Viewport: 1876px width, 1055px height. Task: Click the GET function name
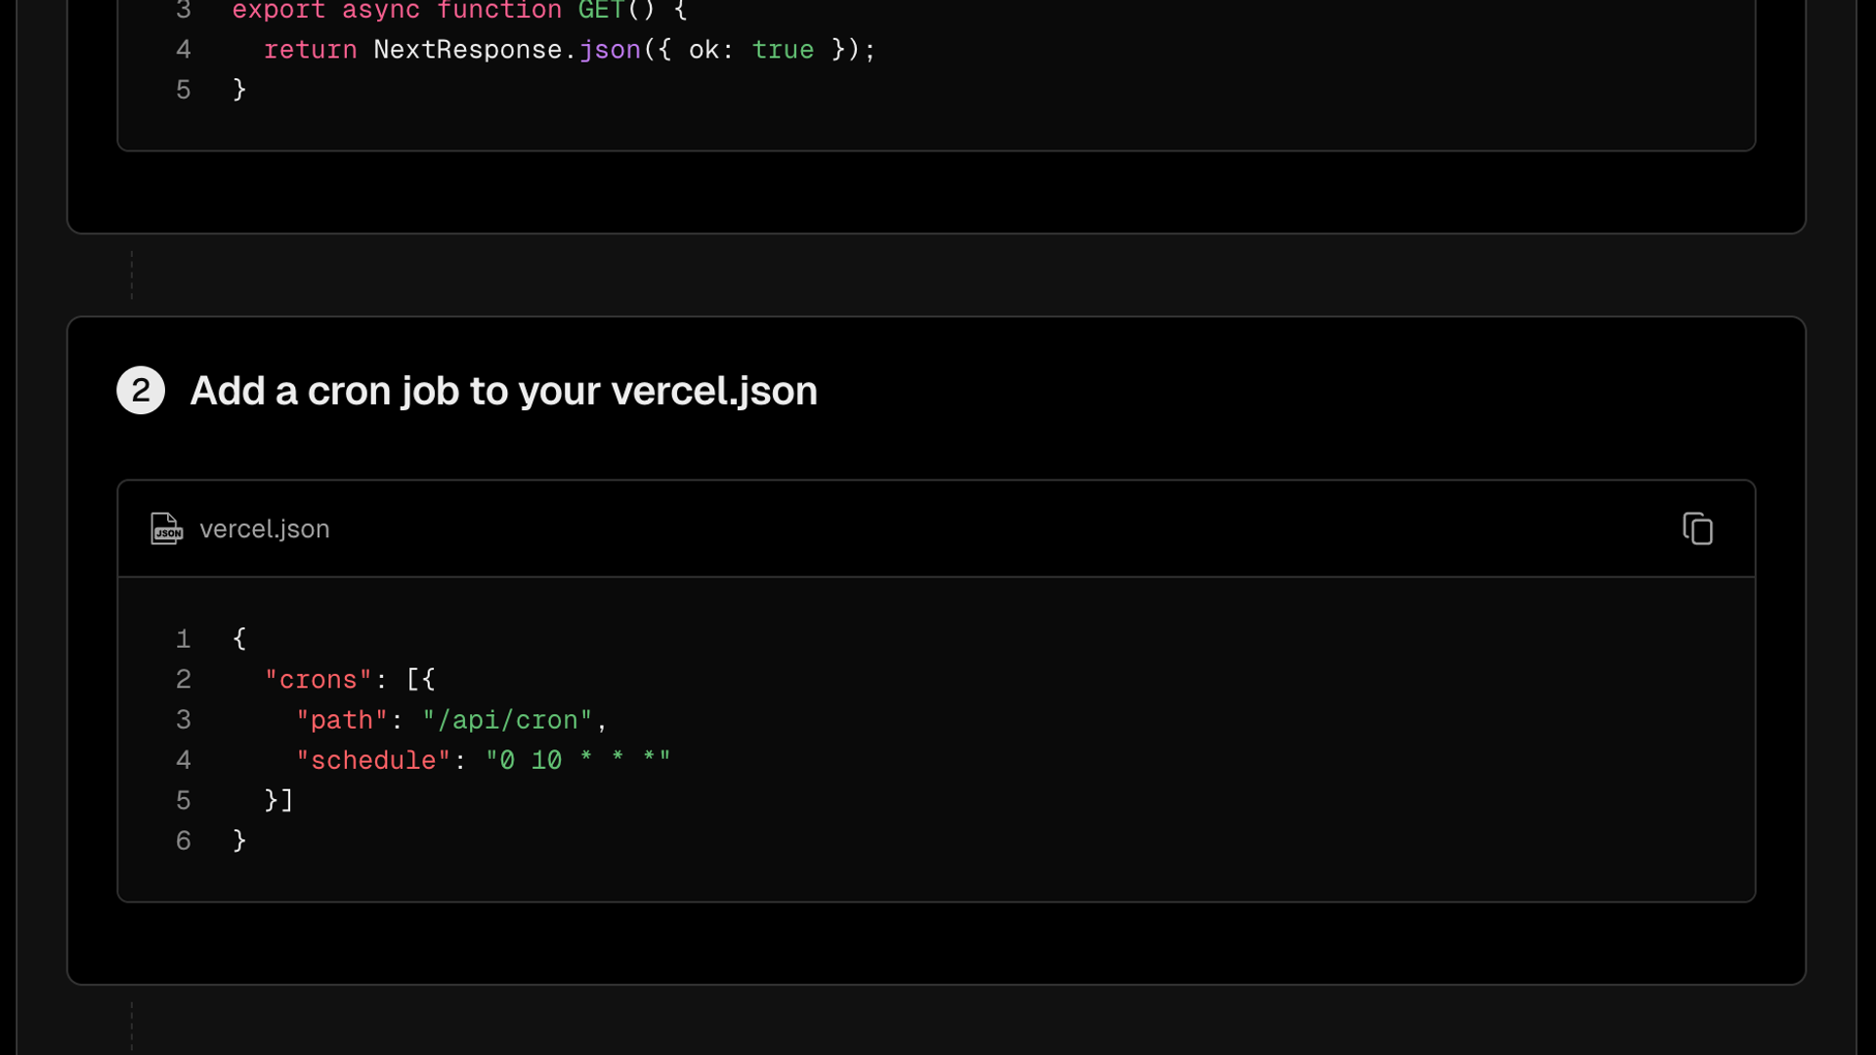point(601,11)
